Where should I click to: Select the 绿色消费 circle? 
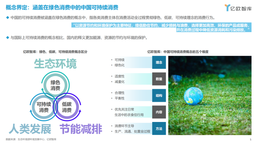coord(55,85)
